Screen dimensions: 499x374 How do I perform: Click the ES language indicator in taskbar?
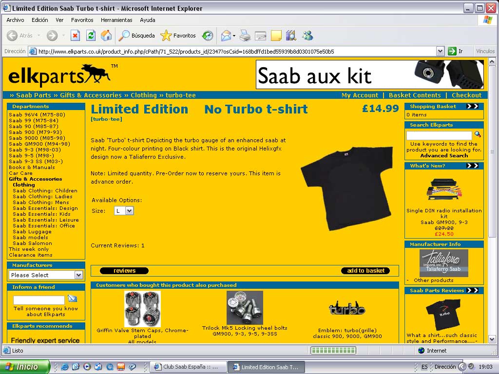coord(424,367)
